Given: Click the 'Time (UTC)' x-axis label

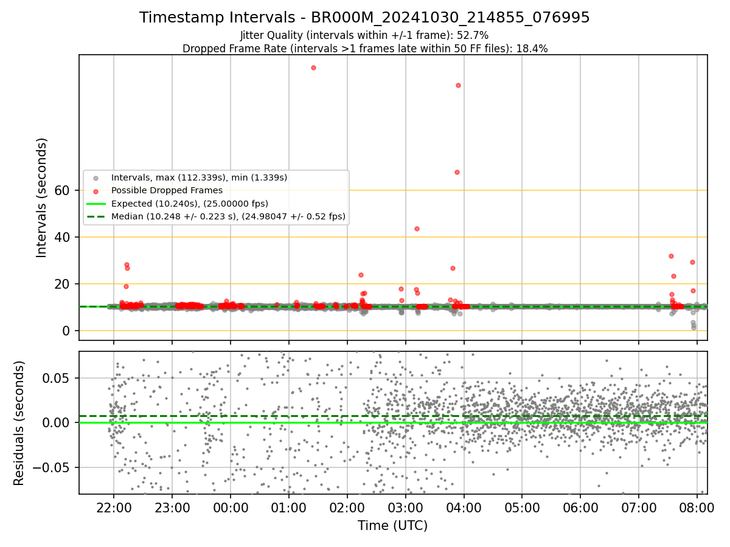Looking at the screenshot, I should 392,525.
